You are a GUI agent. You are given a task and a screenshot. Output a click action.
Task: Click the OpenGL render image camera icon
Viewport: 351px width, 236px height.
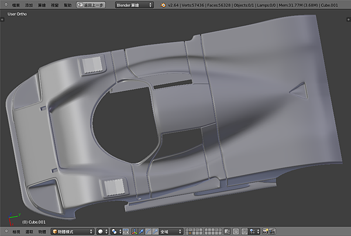[266, 231]
